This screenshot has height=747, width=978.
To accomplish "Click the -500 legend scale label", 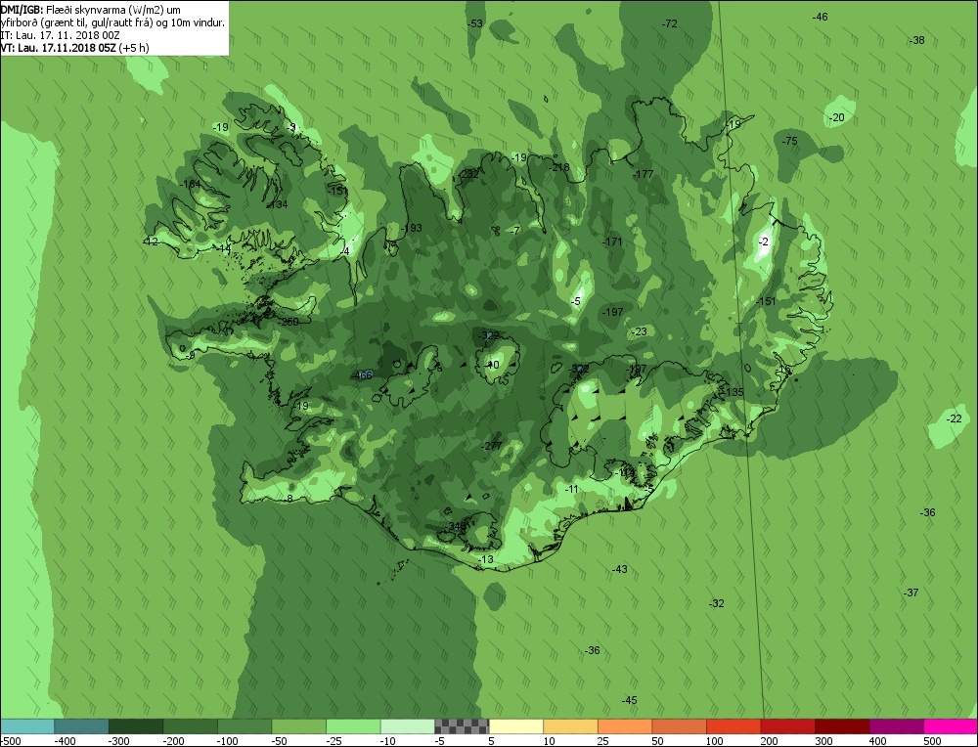I will click(x=10, y=741).
